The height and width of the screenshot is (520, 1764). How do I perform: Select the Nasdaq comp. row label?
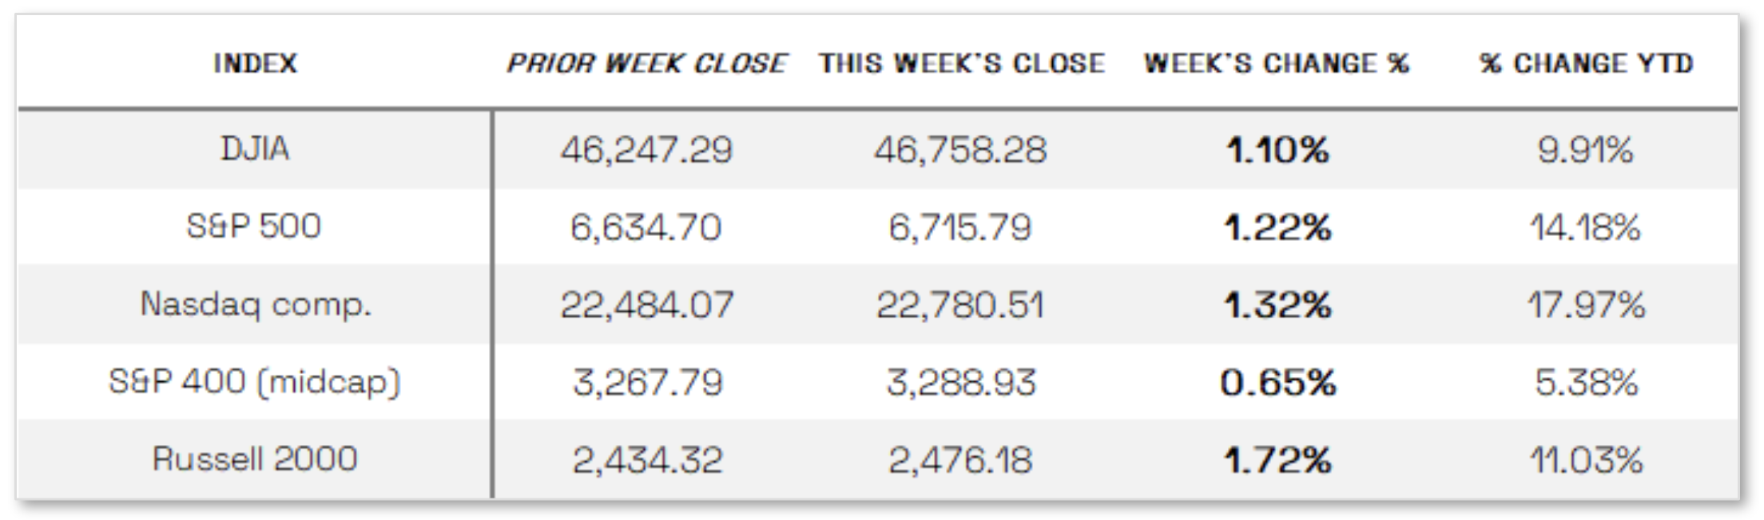point(256,305)
